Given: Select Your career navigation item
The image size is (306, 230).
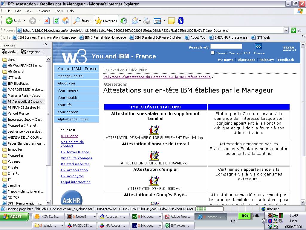Looking at the screenshot, I should tap(76, 112).
